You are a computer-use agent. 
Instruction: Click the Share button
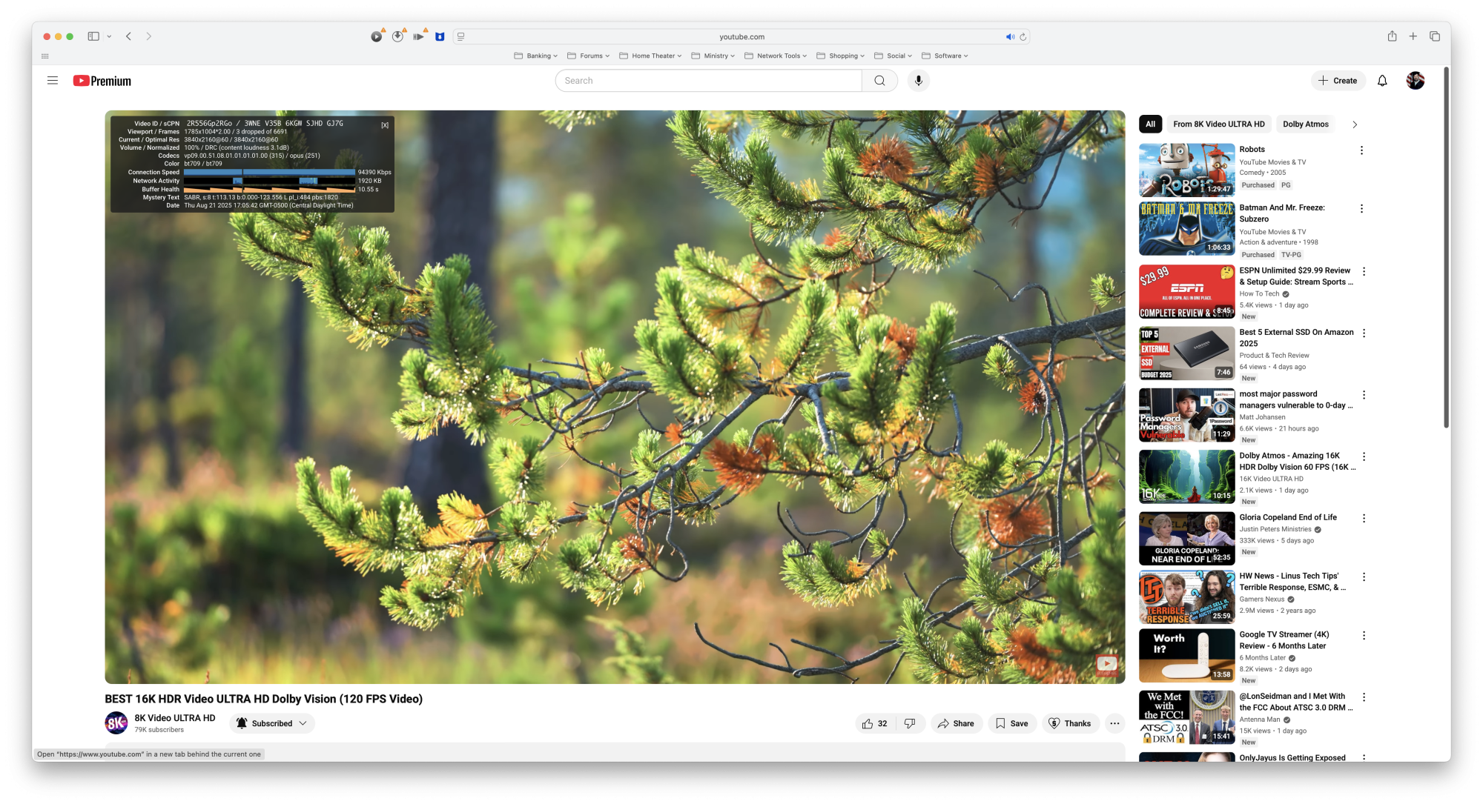[x=957, y=723]
